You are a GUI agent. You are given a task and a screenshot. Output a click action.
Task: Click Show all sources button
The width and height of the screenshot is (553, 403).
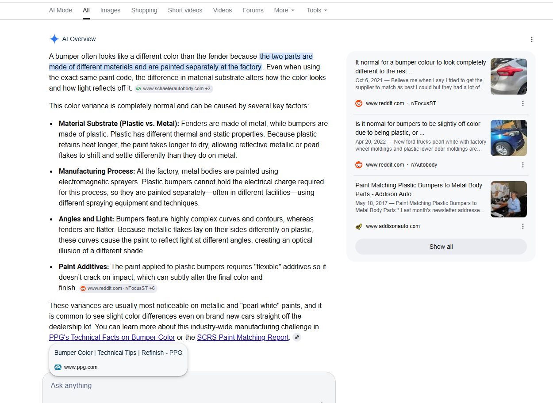441,247
